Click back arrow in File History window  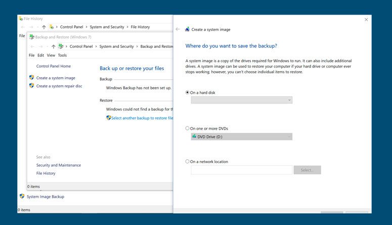[23, 27]
